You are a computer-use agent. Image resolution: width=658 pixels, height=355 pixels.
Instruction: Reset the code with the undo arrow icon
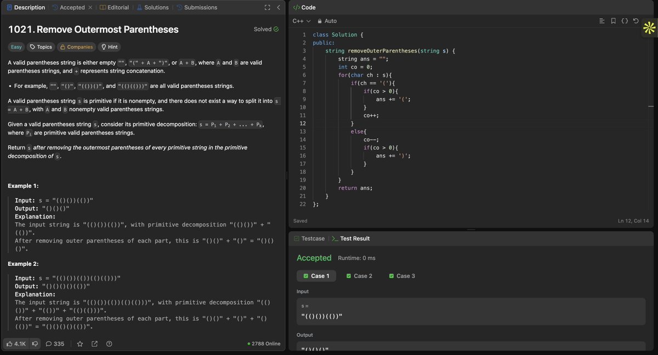tap(636, 21)
